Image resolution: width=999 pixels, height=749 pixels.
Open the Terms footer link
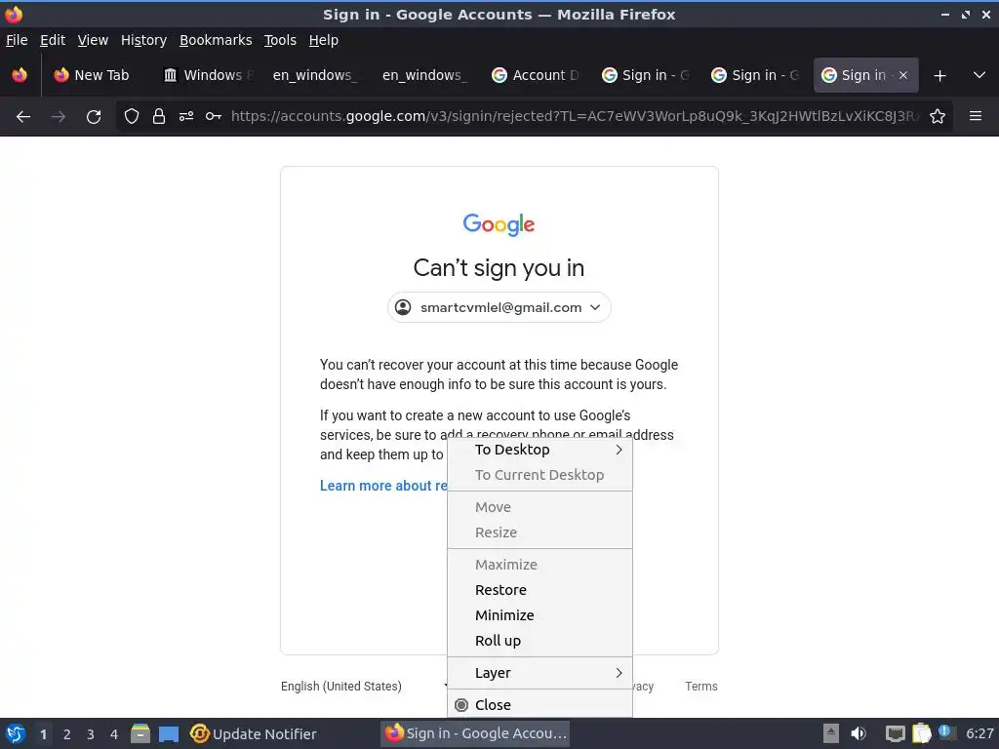(x=700, y=686)
